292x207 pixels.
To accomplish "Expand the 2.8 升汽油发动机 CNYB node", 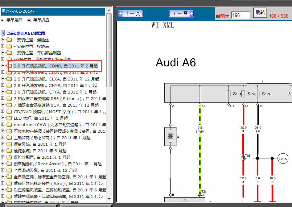I will pyautogui.click(x=3, y=85).
